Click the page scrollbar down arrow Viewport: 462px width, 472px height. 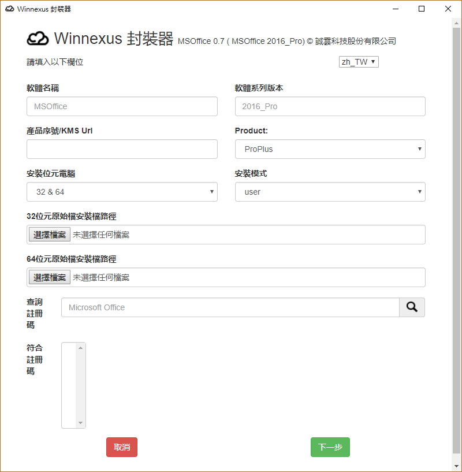pos(457,466)
